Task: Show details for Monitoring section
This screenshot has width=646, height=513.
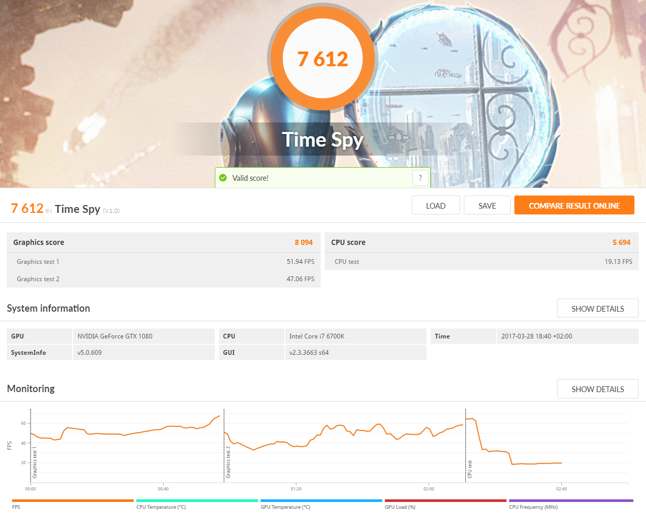Action: point(598,389)
